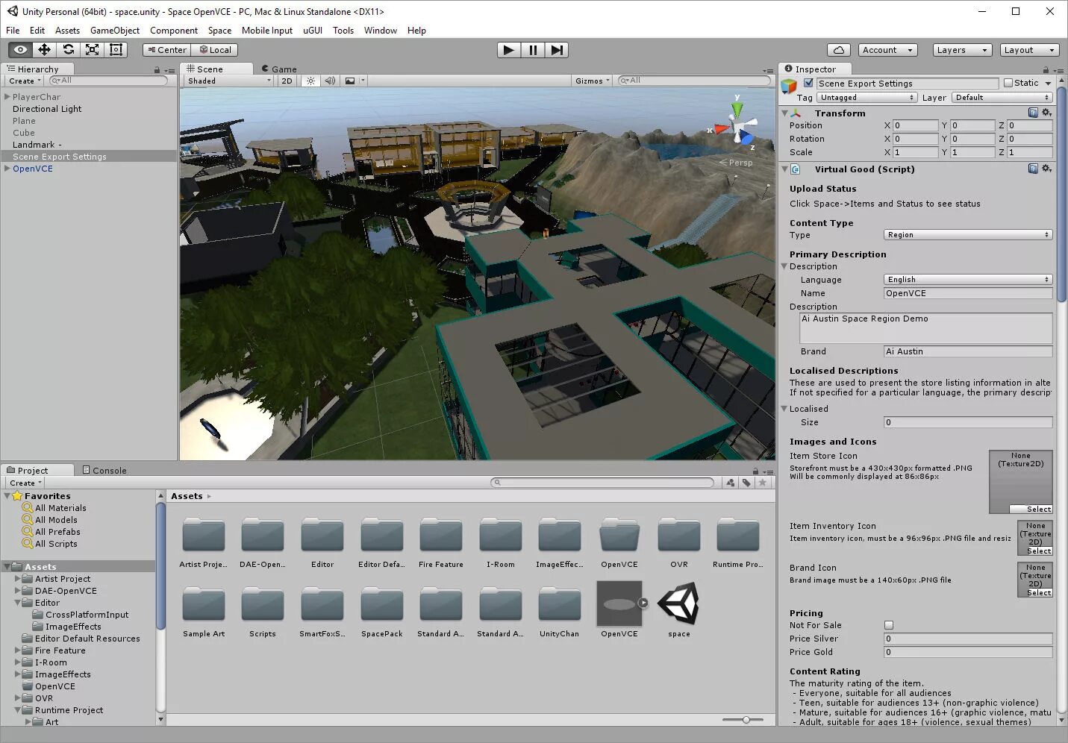Image resolution: width=1068 pixels, height=743 pixels.
Task: Toggle pivot Center mode button
Action: coord(167,50)
